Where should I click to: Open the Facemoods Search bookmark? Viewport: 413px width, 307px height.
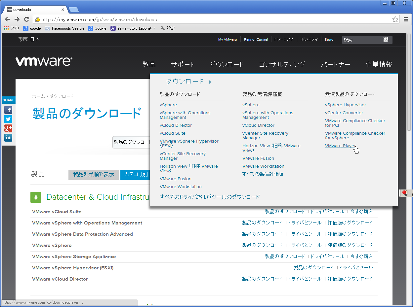point(64,28)
